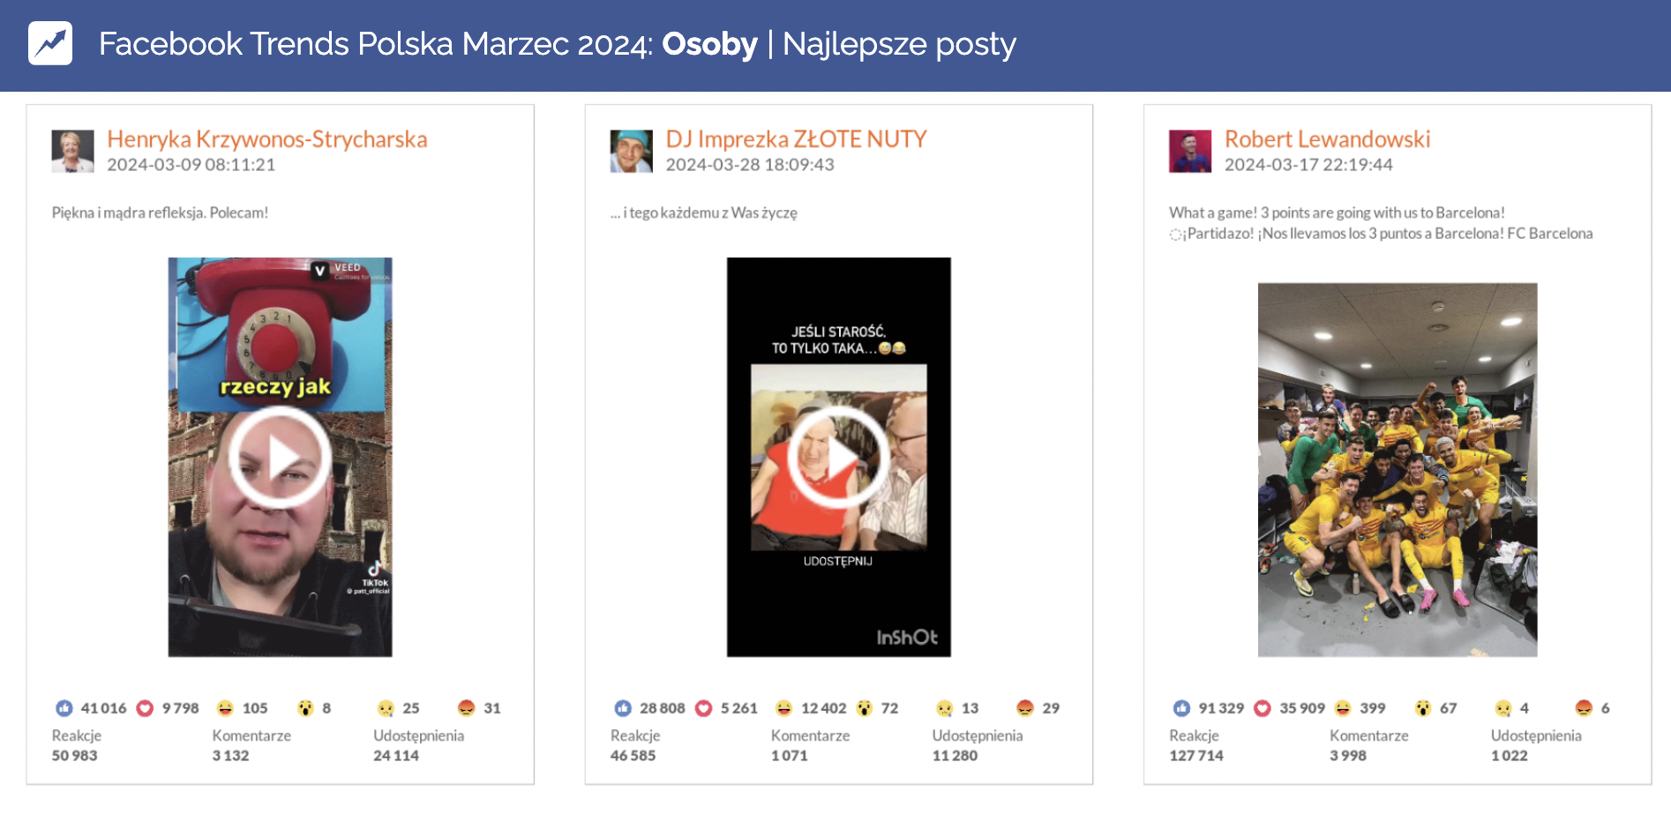Click love heart icon showing 35 909

(1263, 708)
